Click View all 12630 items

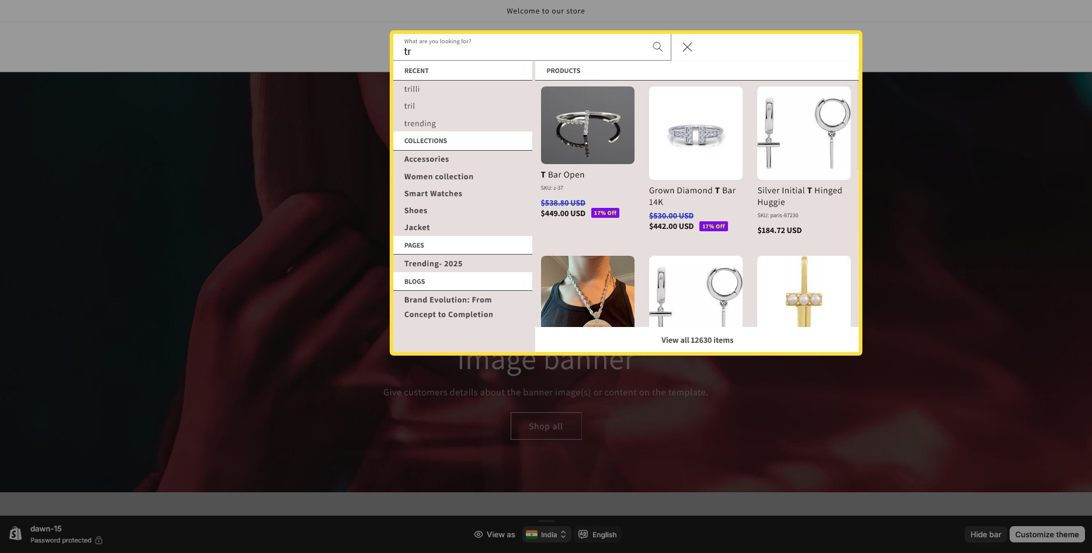[x=697, y=340]
